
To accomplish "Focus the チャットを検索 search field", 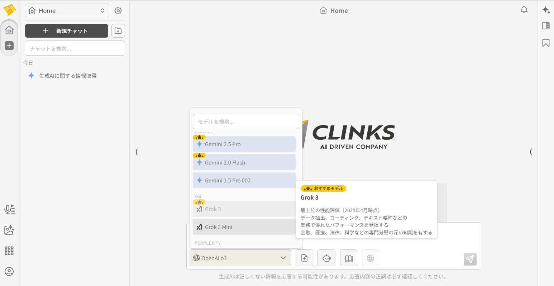I will (x=75, y=48).
